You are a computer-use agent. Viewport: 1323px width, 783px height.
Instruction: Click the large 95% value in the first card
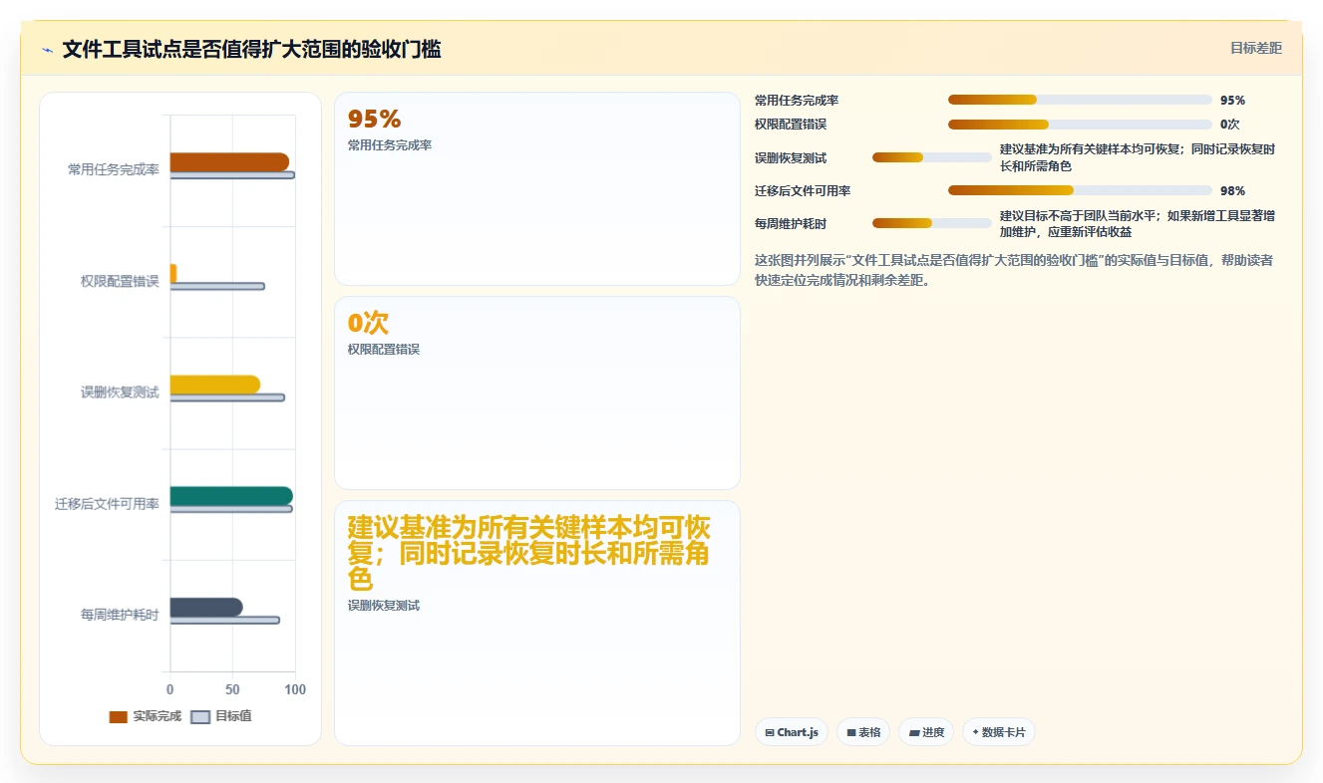pyautogui.click(x=374, y=119)
